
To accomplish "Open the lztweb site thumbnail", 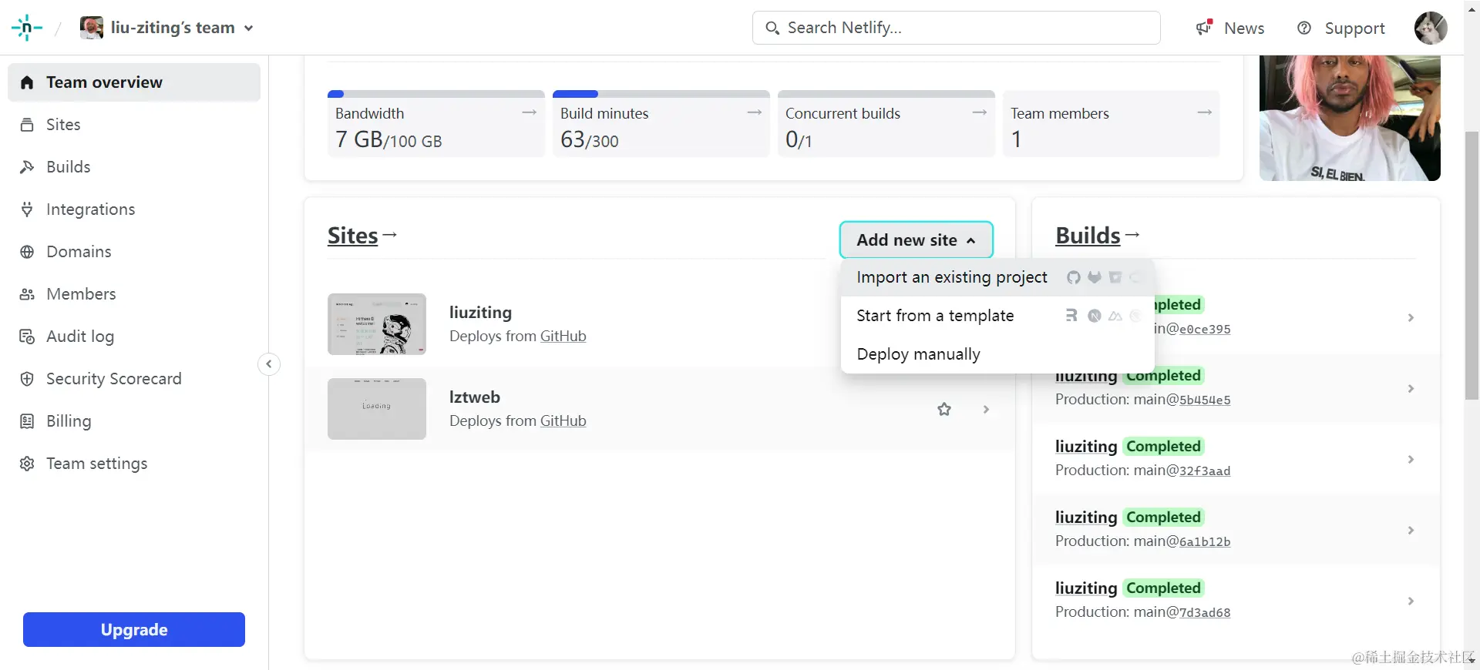I will [x=377, y=409].
